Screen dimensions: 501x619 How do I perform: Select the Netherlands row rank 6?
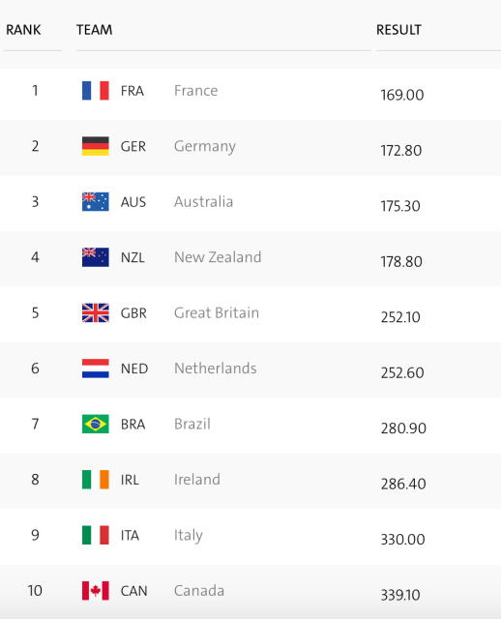tap(35, 368)
